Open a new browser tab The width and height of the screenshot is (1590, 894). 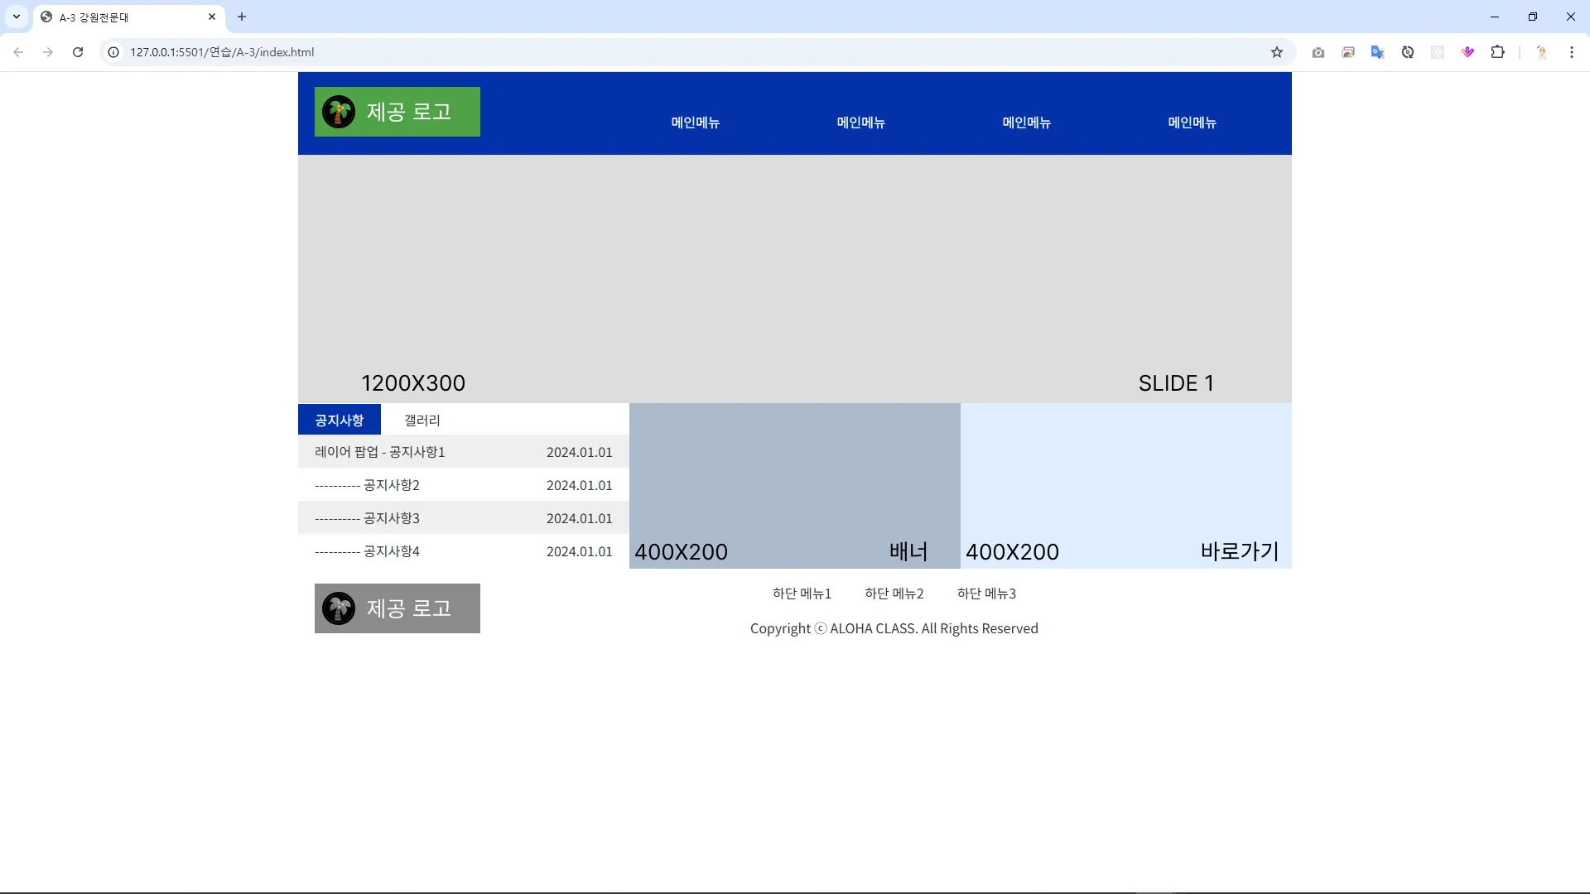(242, 17)
